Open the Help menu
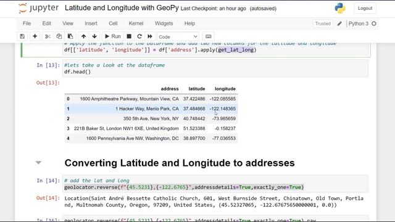395x222 pixels. [x=189, y=23]
